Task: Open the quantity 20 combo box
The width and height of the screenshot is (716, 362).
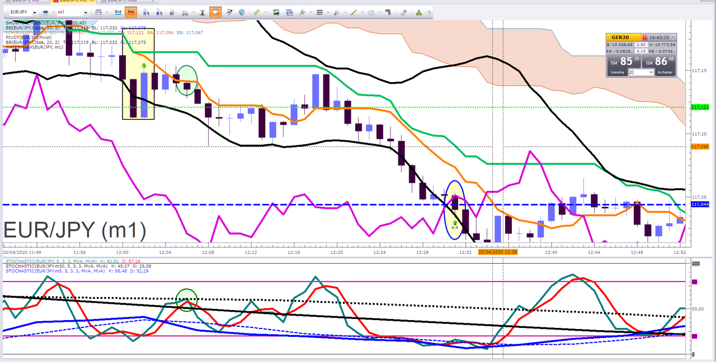Action: (641, 72)
